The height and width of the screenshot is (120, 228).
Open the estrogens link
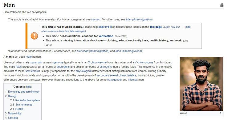click(106, 67)
